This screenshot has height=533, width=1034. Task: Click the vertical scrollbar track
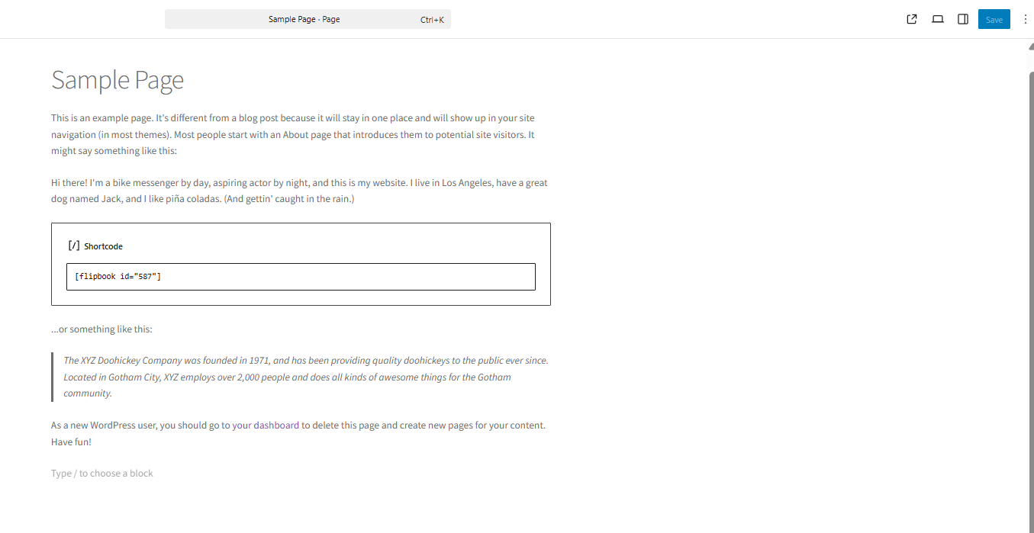pos(1030,305)
